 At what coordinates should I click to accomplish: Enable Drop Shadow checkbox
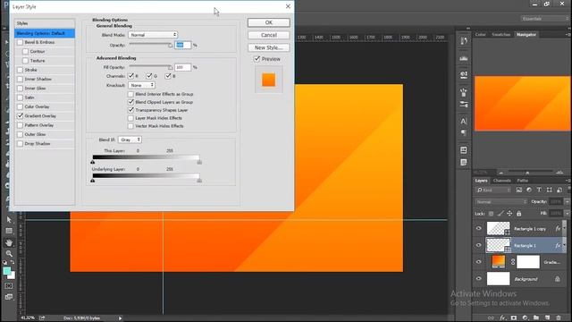(x=20, y=143)
